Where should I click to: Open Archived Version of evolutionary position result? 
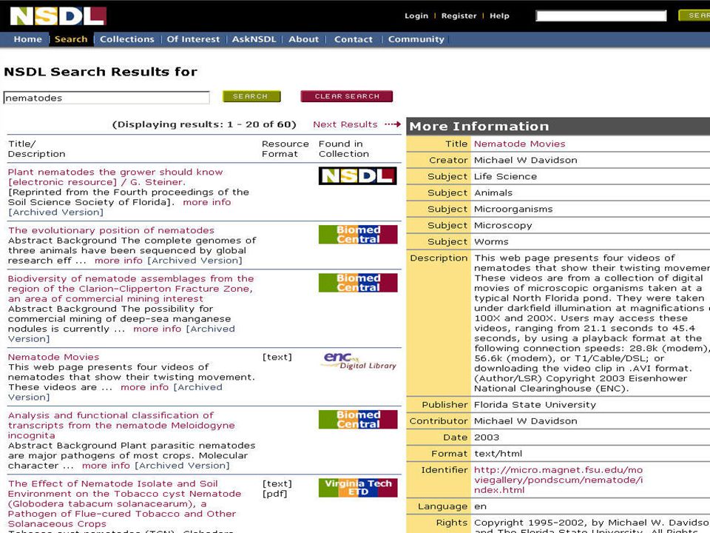pos(195,261)
